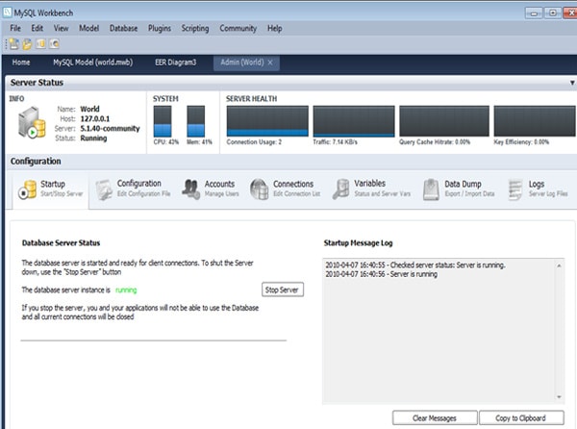The image size is (577, 429).
Task: Open the Scripting menu
Action: coord(195,28)
